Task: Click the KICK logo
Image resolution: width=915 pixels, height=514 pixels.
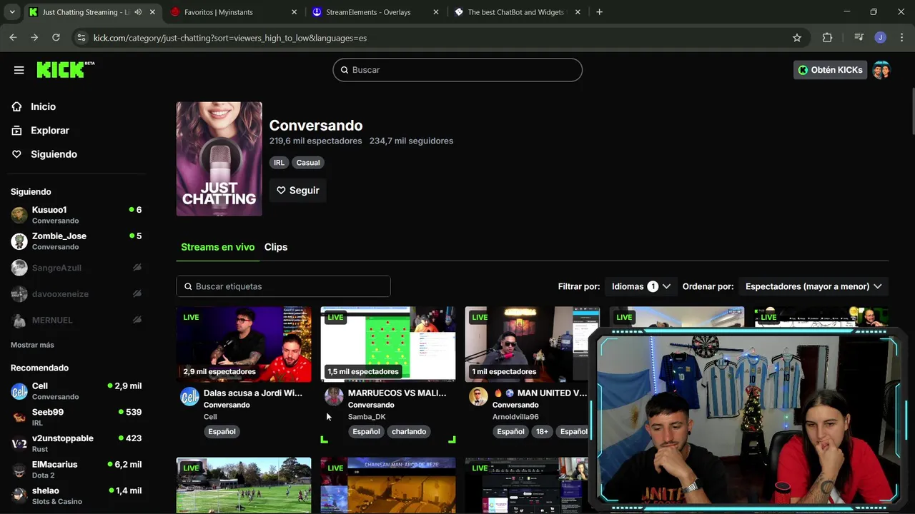Action: pyautogui.click(x=65, y=69)
